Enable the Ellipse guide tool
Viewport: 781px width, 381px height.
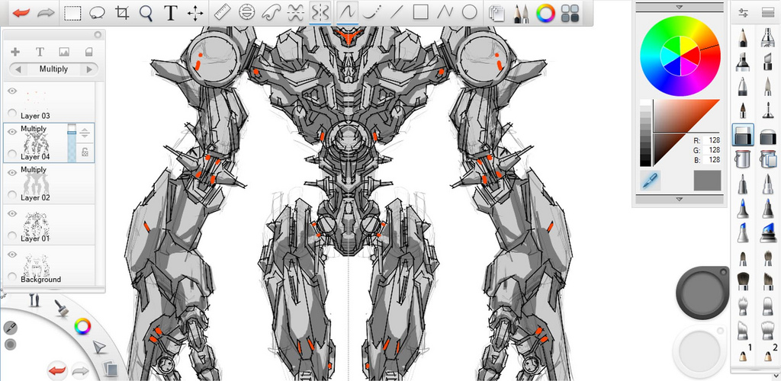point(246,12)
